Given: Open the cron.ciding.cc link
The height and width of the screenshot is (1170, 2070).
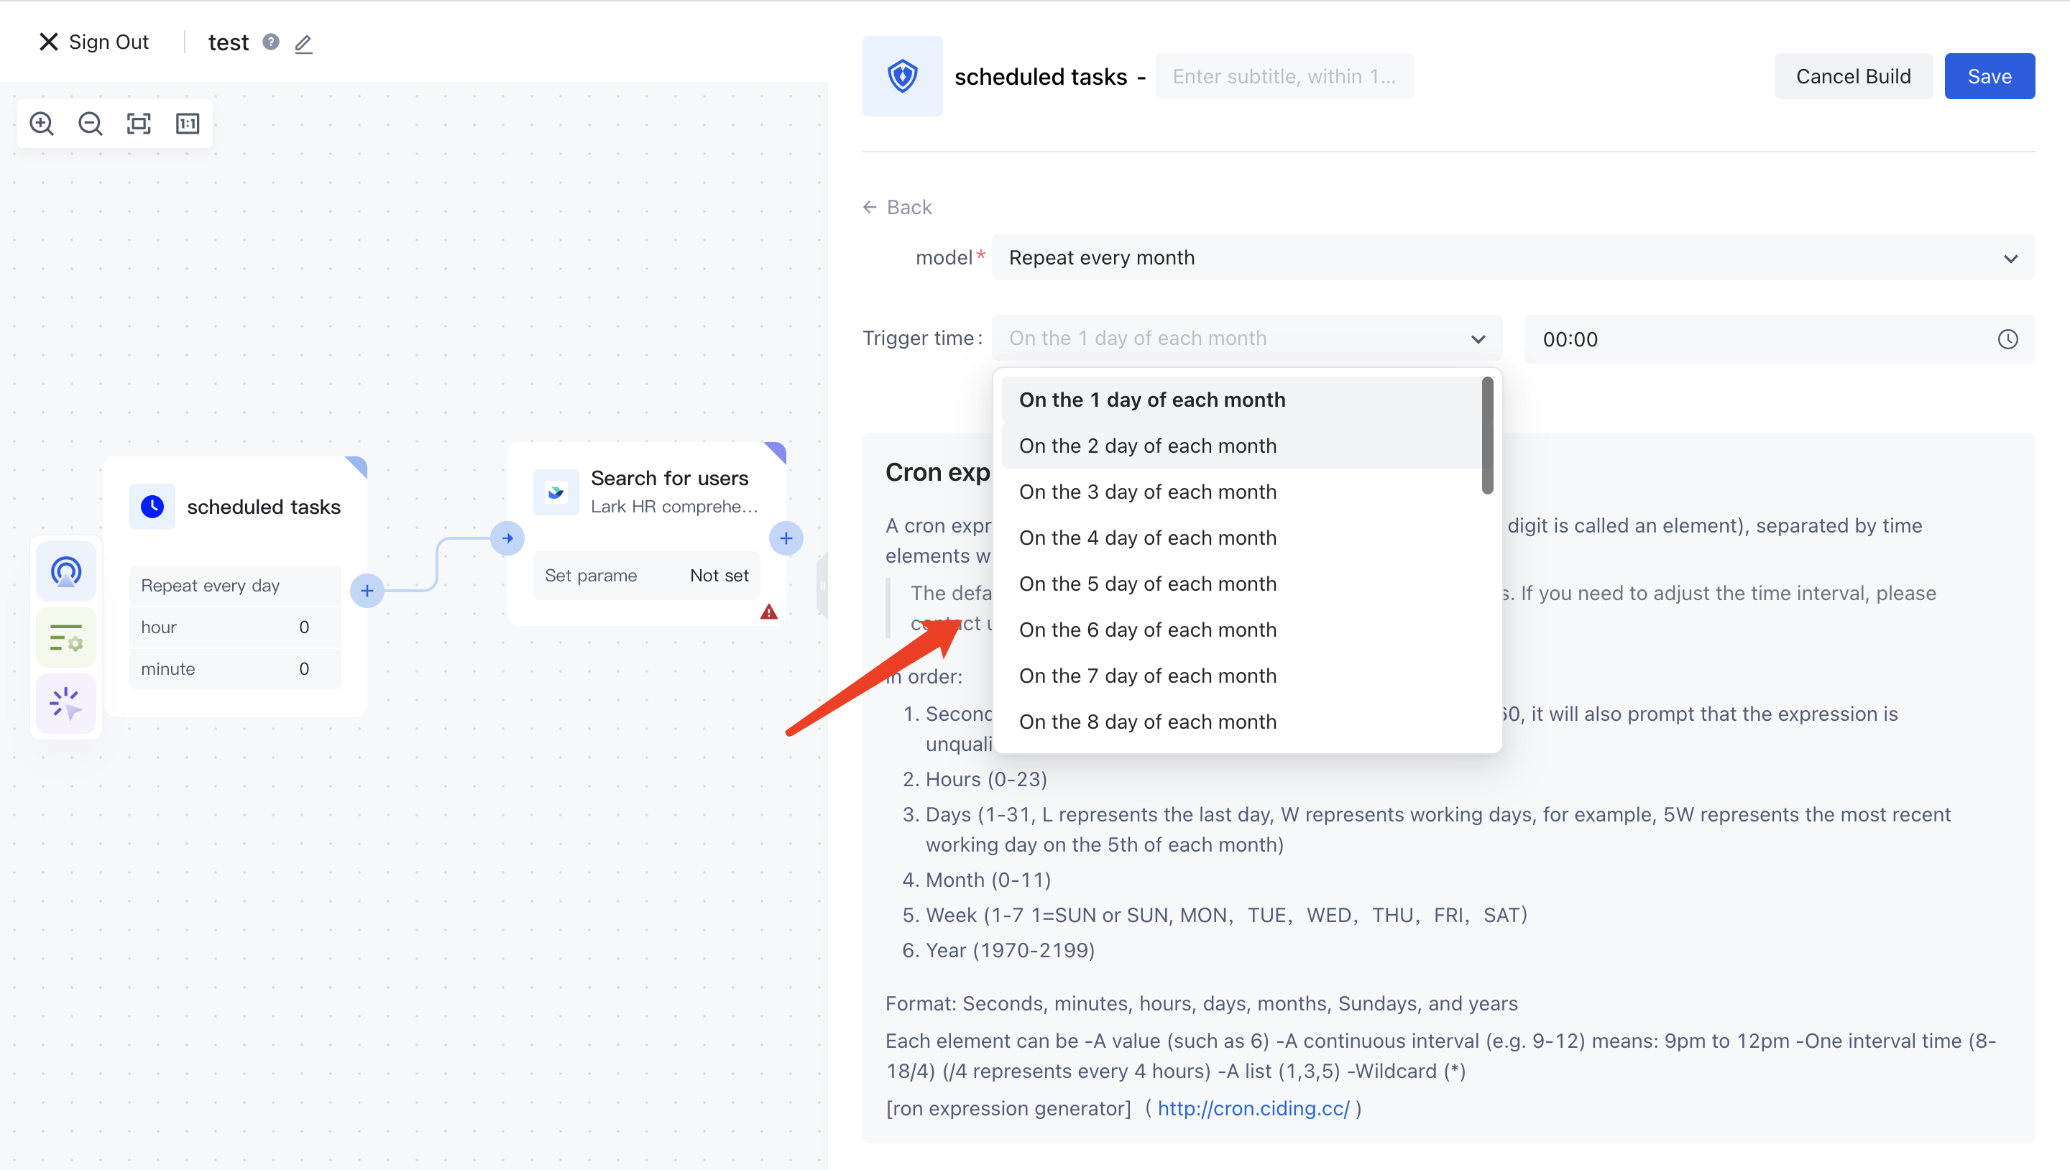Looking at the screenshot, I should [1253, 1108].
